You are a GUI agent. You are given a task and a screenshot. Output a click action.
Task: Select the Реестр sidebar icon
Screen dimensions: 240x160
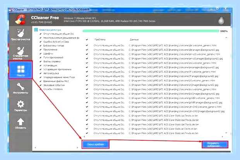pos(21,70)
